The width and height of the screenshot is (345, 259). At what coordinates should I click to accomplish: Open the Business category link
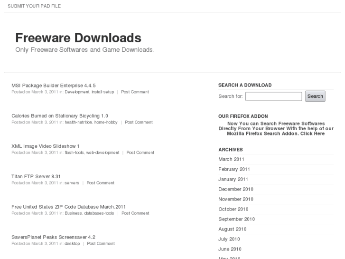click(x=73, y=213)
